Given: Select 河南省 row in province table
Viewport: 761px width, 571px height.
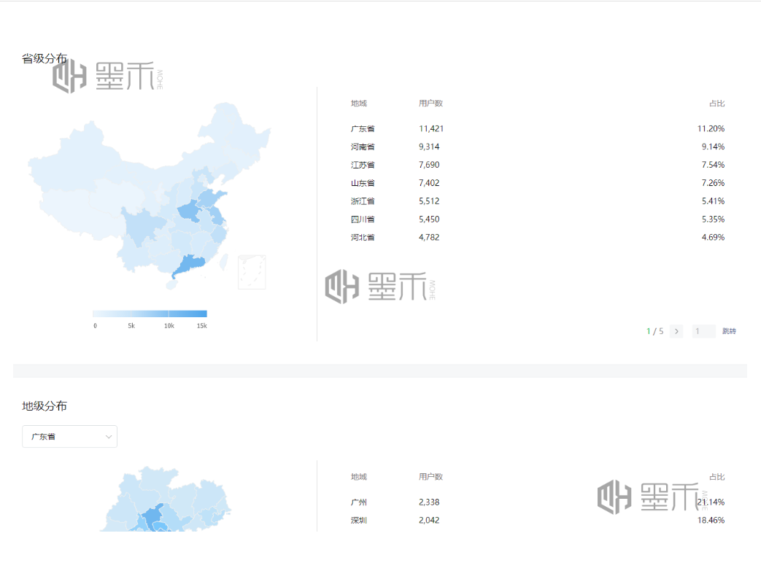Looking at the screenshot, I should pyautogui.click(x=537, y=147).
